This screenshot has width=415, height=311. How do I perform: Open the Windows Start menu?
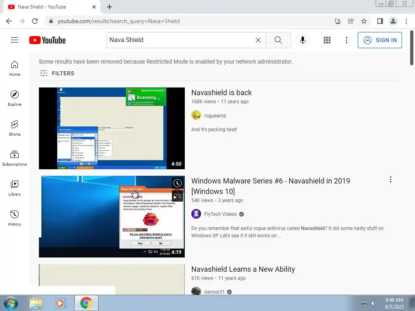11,303
